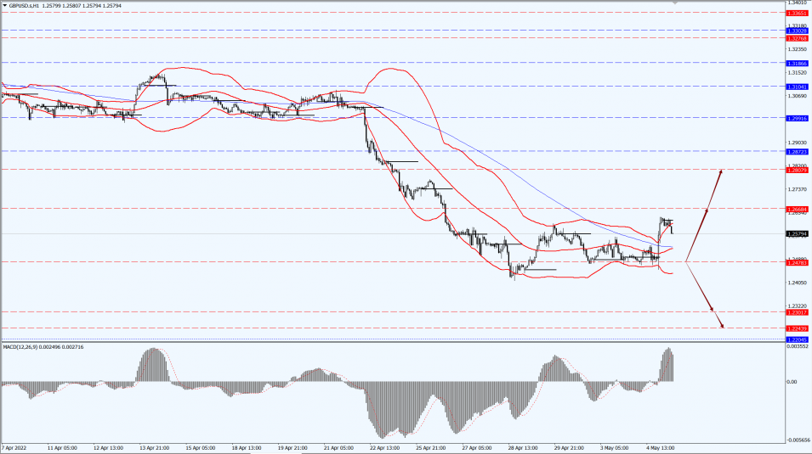
Task: Click the triangle beside GBPUSD.s,H1 title
Action: [x=4, y=5]
